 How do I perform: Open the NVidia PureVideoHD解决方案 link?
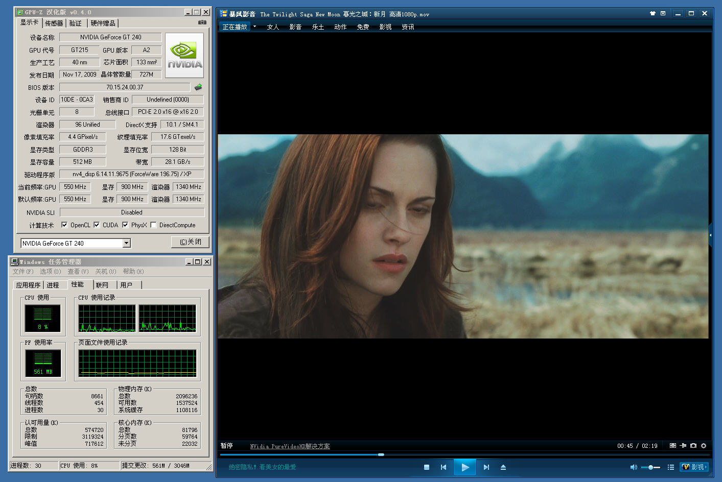click(x=290, y=446)
